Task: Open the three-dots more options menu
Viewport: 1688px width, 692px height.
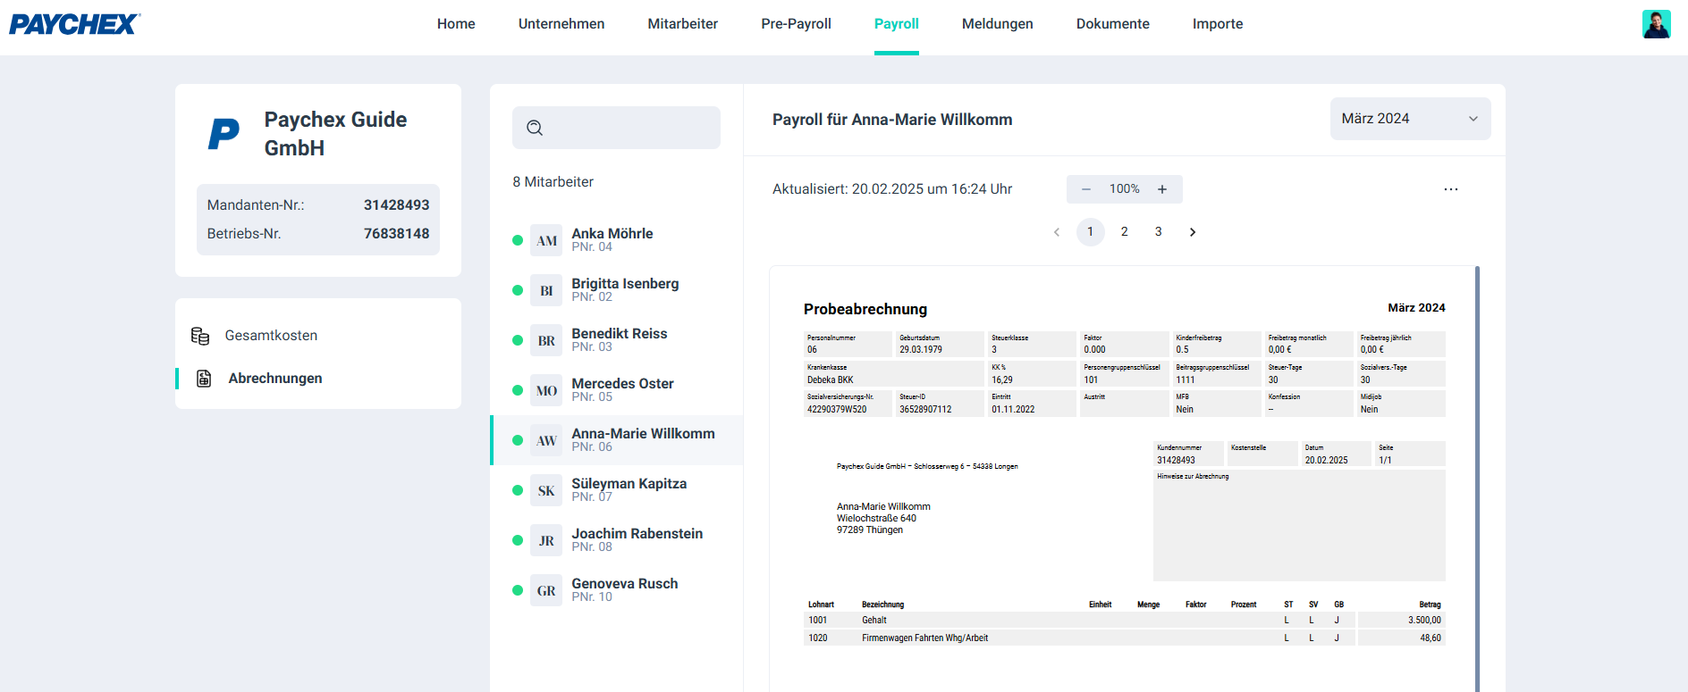Action: point(1450,189)
